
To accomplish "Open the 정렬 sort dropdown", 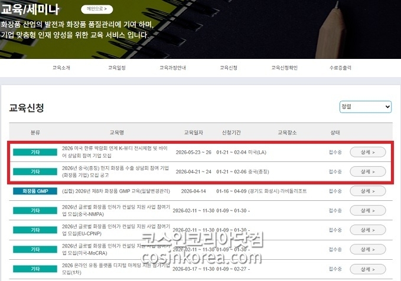I will coord(365,107).
